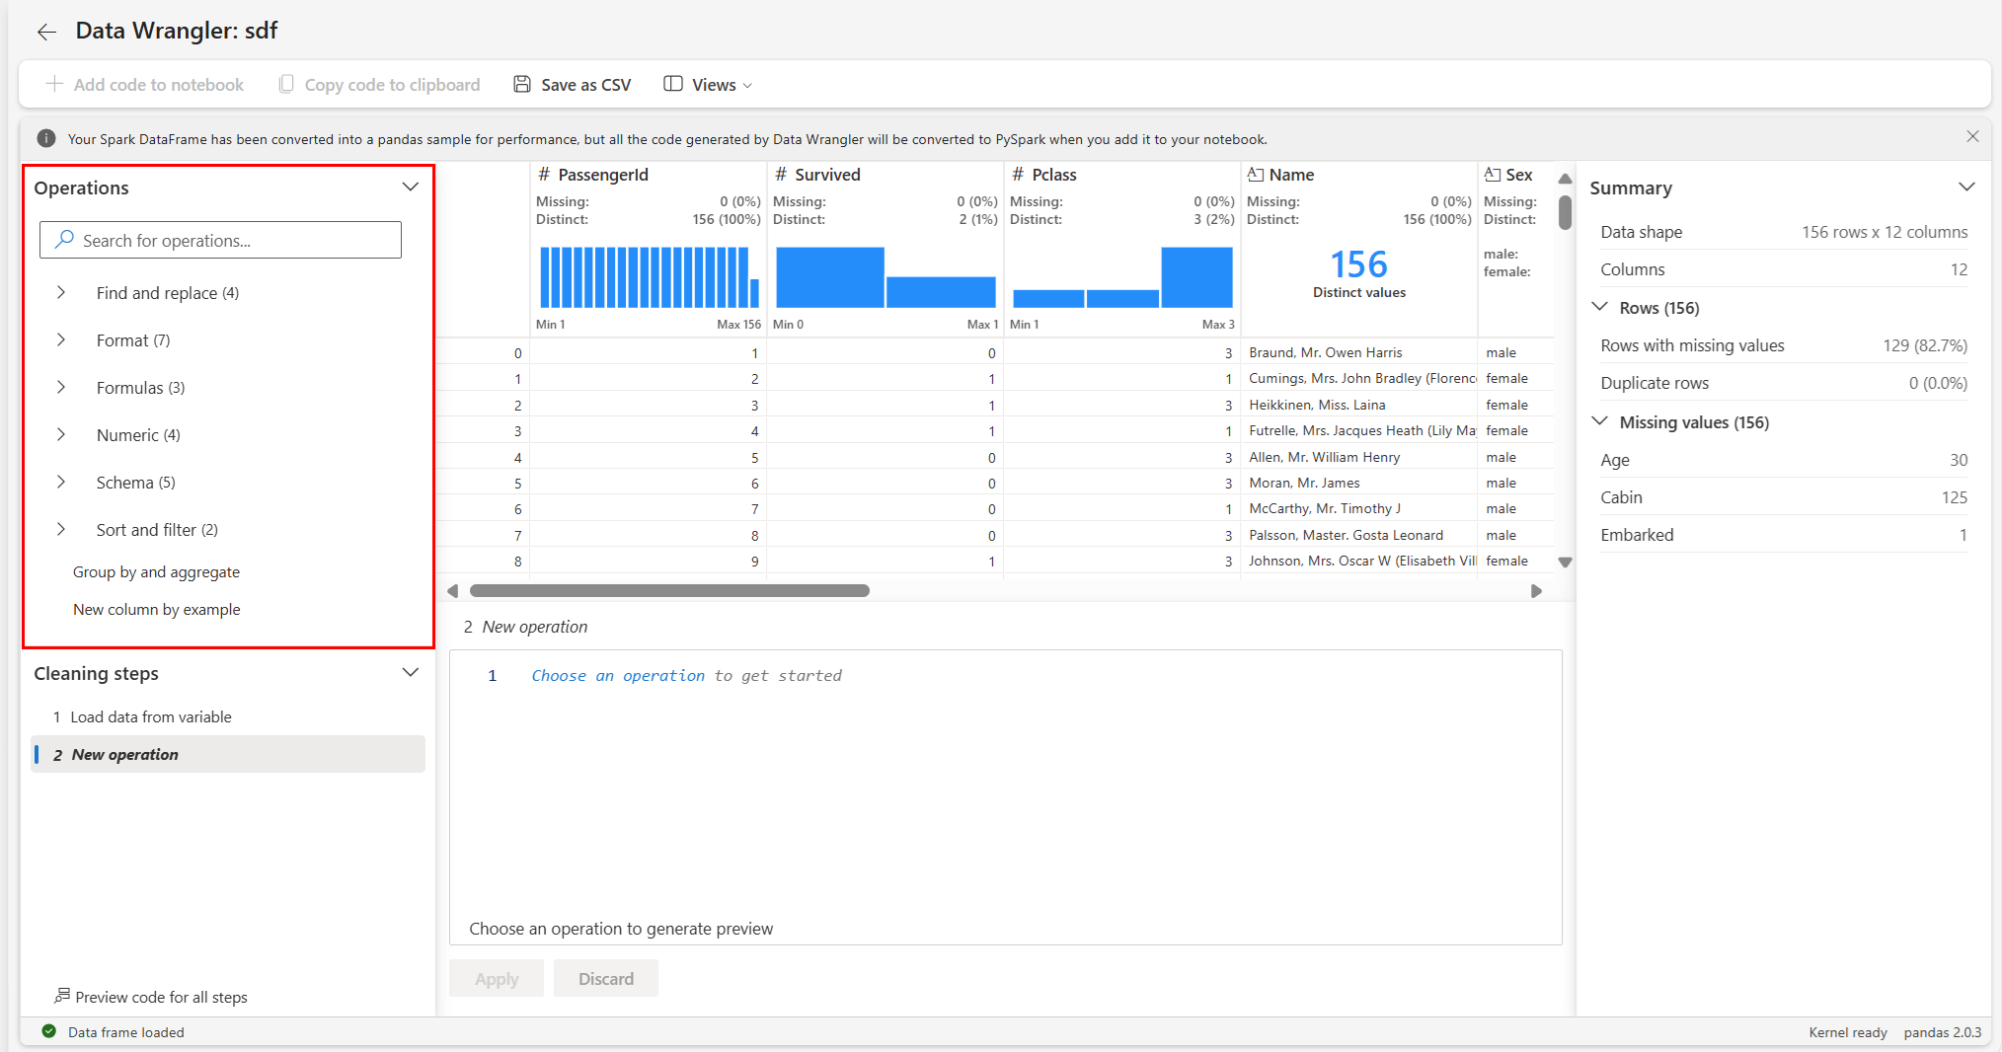Click the Kernel ready status text
2002x1052 pixels.
click(1847, 1032)
